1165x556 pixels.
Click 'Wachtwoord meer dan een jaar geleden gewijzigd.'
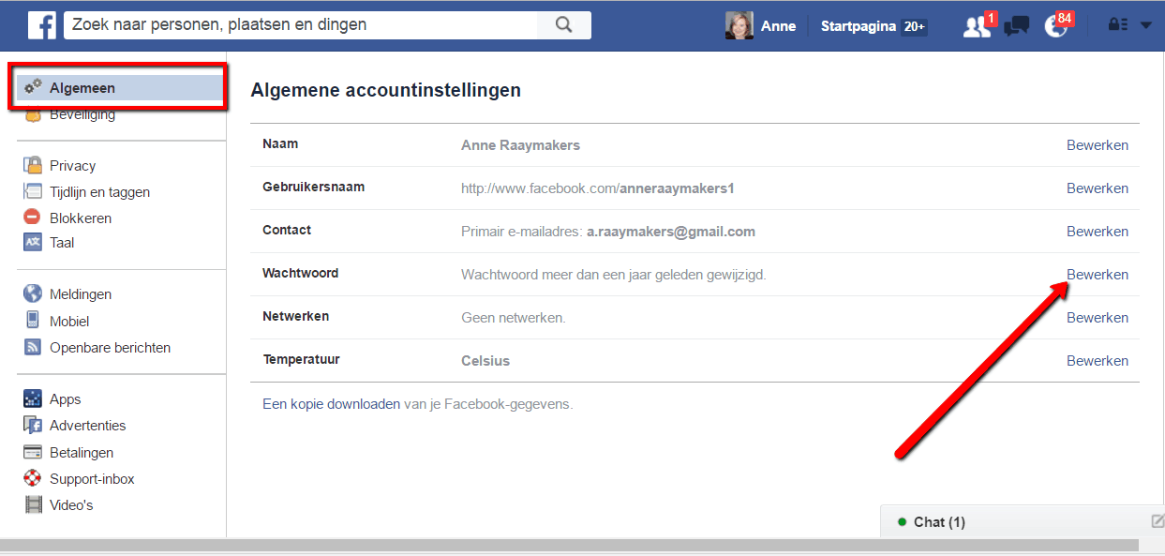[x=614, y=275]
